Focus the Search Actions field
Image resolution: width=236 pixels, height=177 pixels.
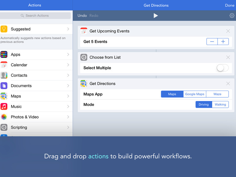(x=35, y=16)
